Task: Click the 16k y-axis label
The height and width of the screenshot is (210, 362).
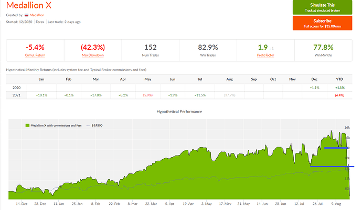Action: click(347, 127)
